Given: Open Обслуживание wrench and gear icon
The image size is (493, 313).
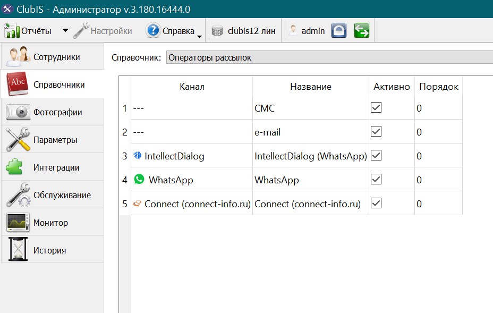Looking at the screenshot, I should click(x=18, y=194).
